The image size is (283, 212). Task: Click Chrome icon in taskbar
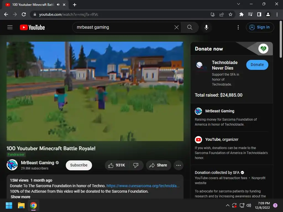pyautogui.click(x=33, y=205)
